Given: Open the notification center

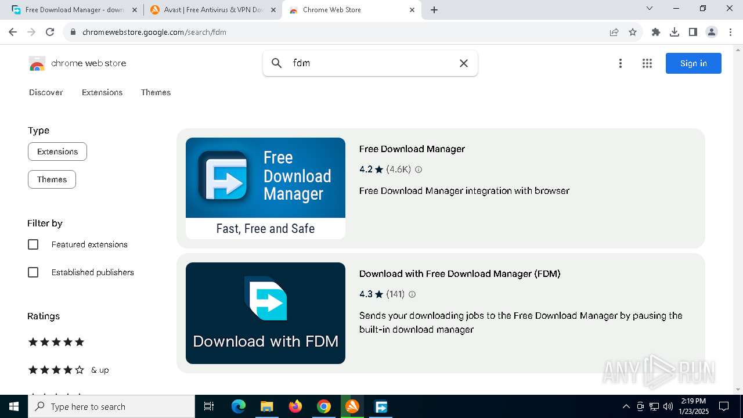Looking at the screenshot, I should coord(724,406).
